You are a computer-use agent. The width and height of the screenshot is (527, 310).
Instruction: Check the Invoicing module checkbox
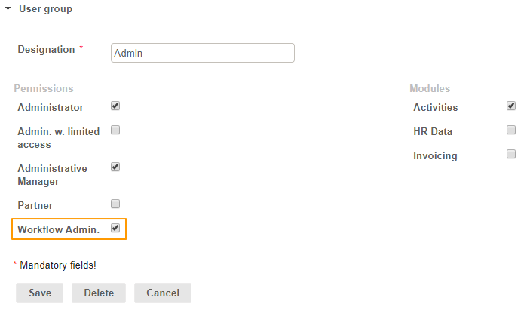[x=511, y=154]
